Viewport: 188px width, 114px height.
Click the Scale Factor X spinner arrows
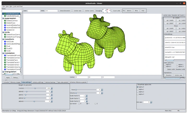coord(87,96)
